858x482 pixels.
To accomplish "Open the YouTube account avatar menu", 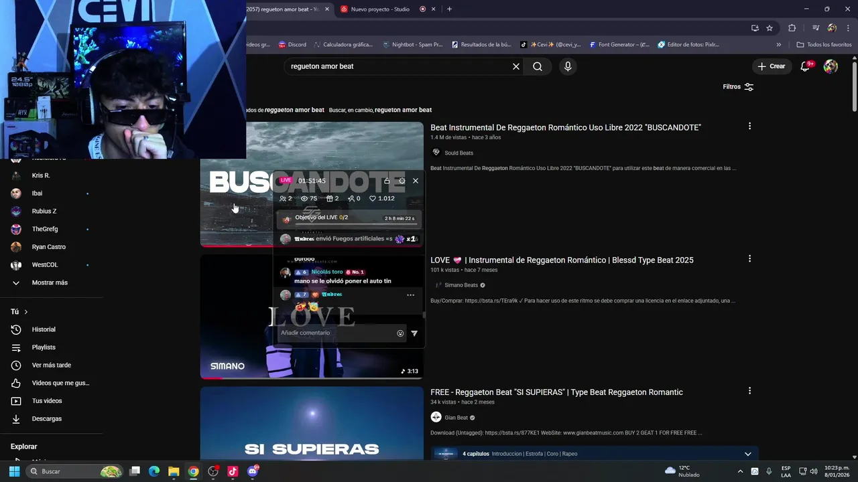I will pos(831,66).
